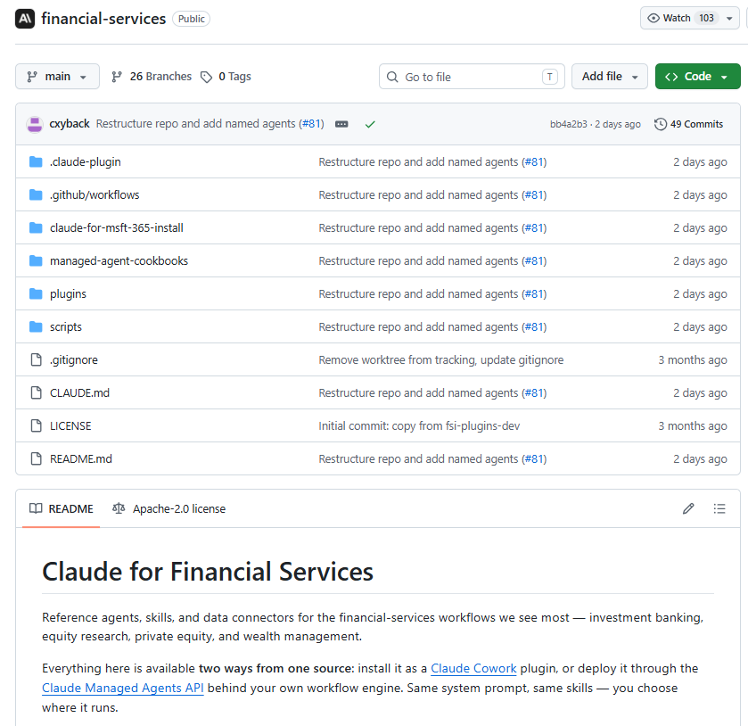
Task: Click the Public visibility badge
Action: 192,19
